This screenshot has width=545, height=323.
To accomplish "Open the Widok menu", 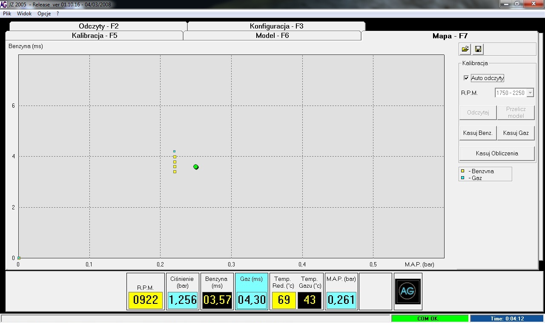I will click(x=24, y=14).
